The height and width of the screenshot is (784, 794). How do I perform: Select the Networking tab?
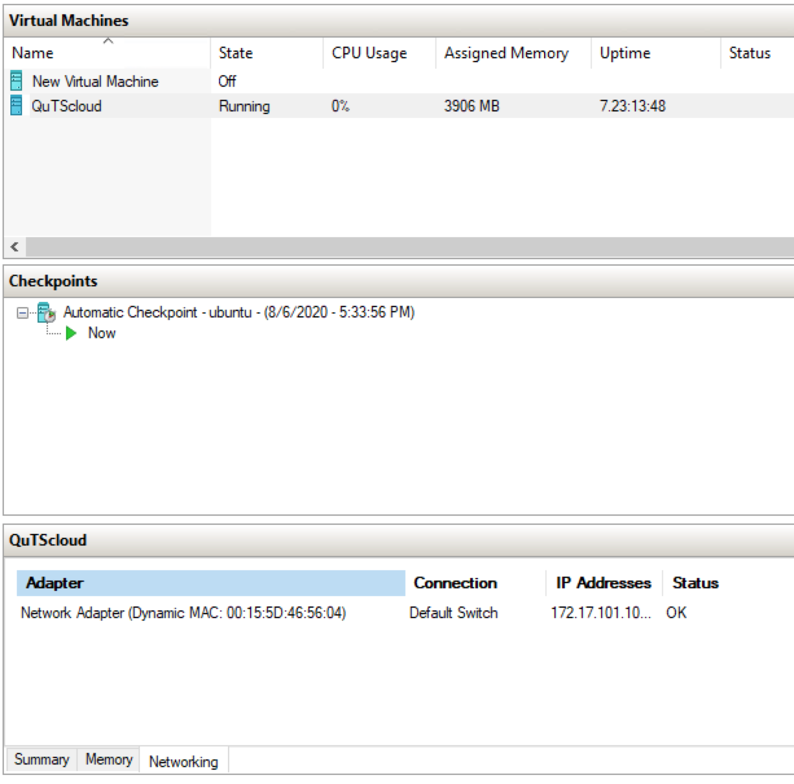coord(183,761)
